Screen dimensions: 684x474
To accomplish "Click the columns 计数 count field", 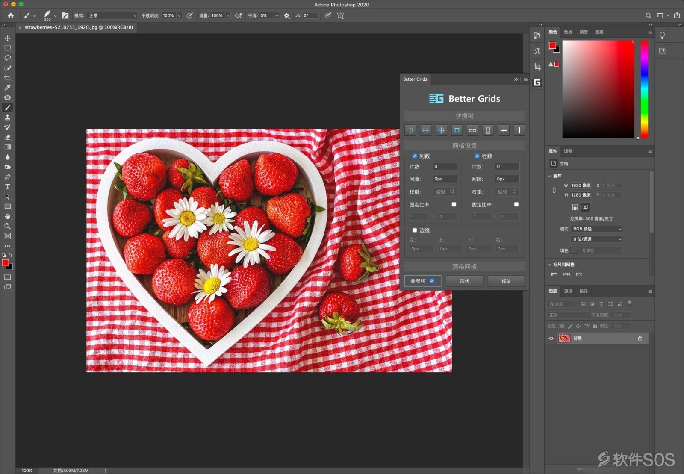I will pos(445,166).
